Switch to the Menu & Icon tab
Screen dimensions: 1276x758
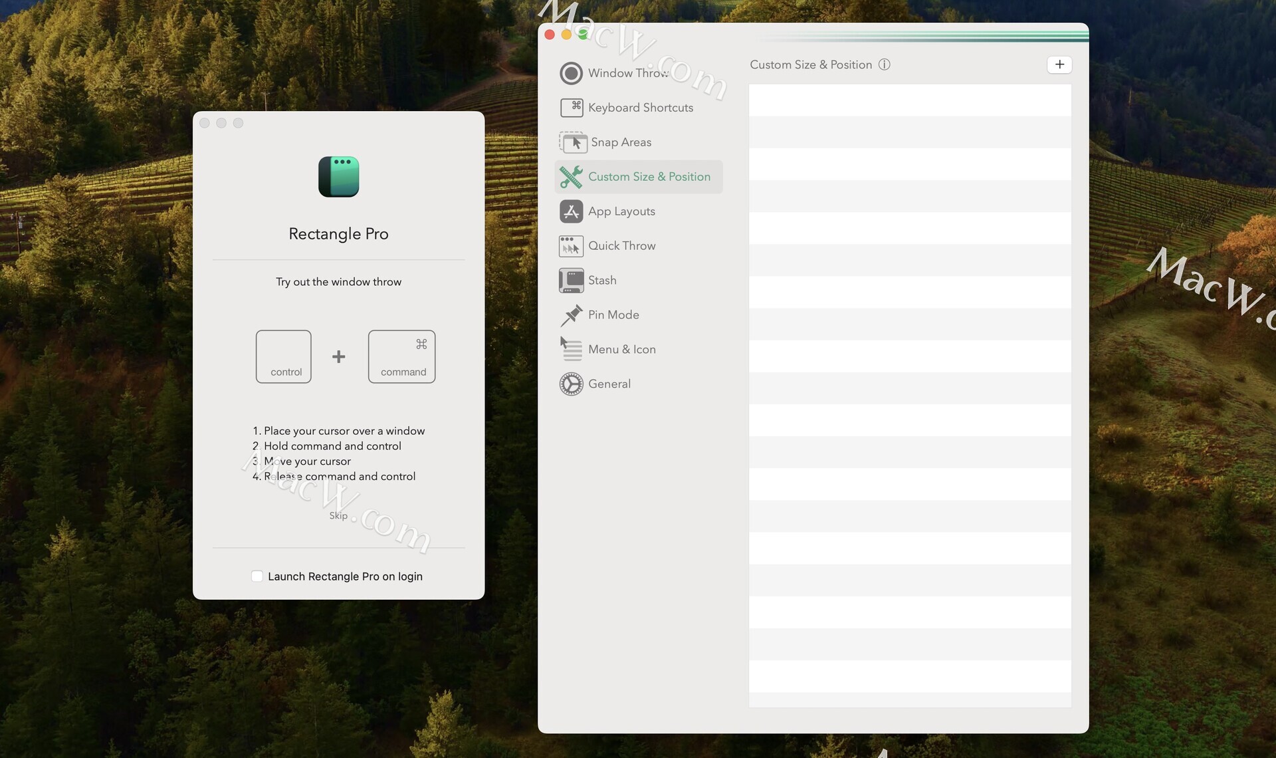[621, 350]
